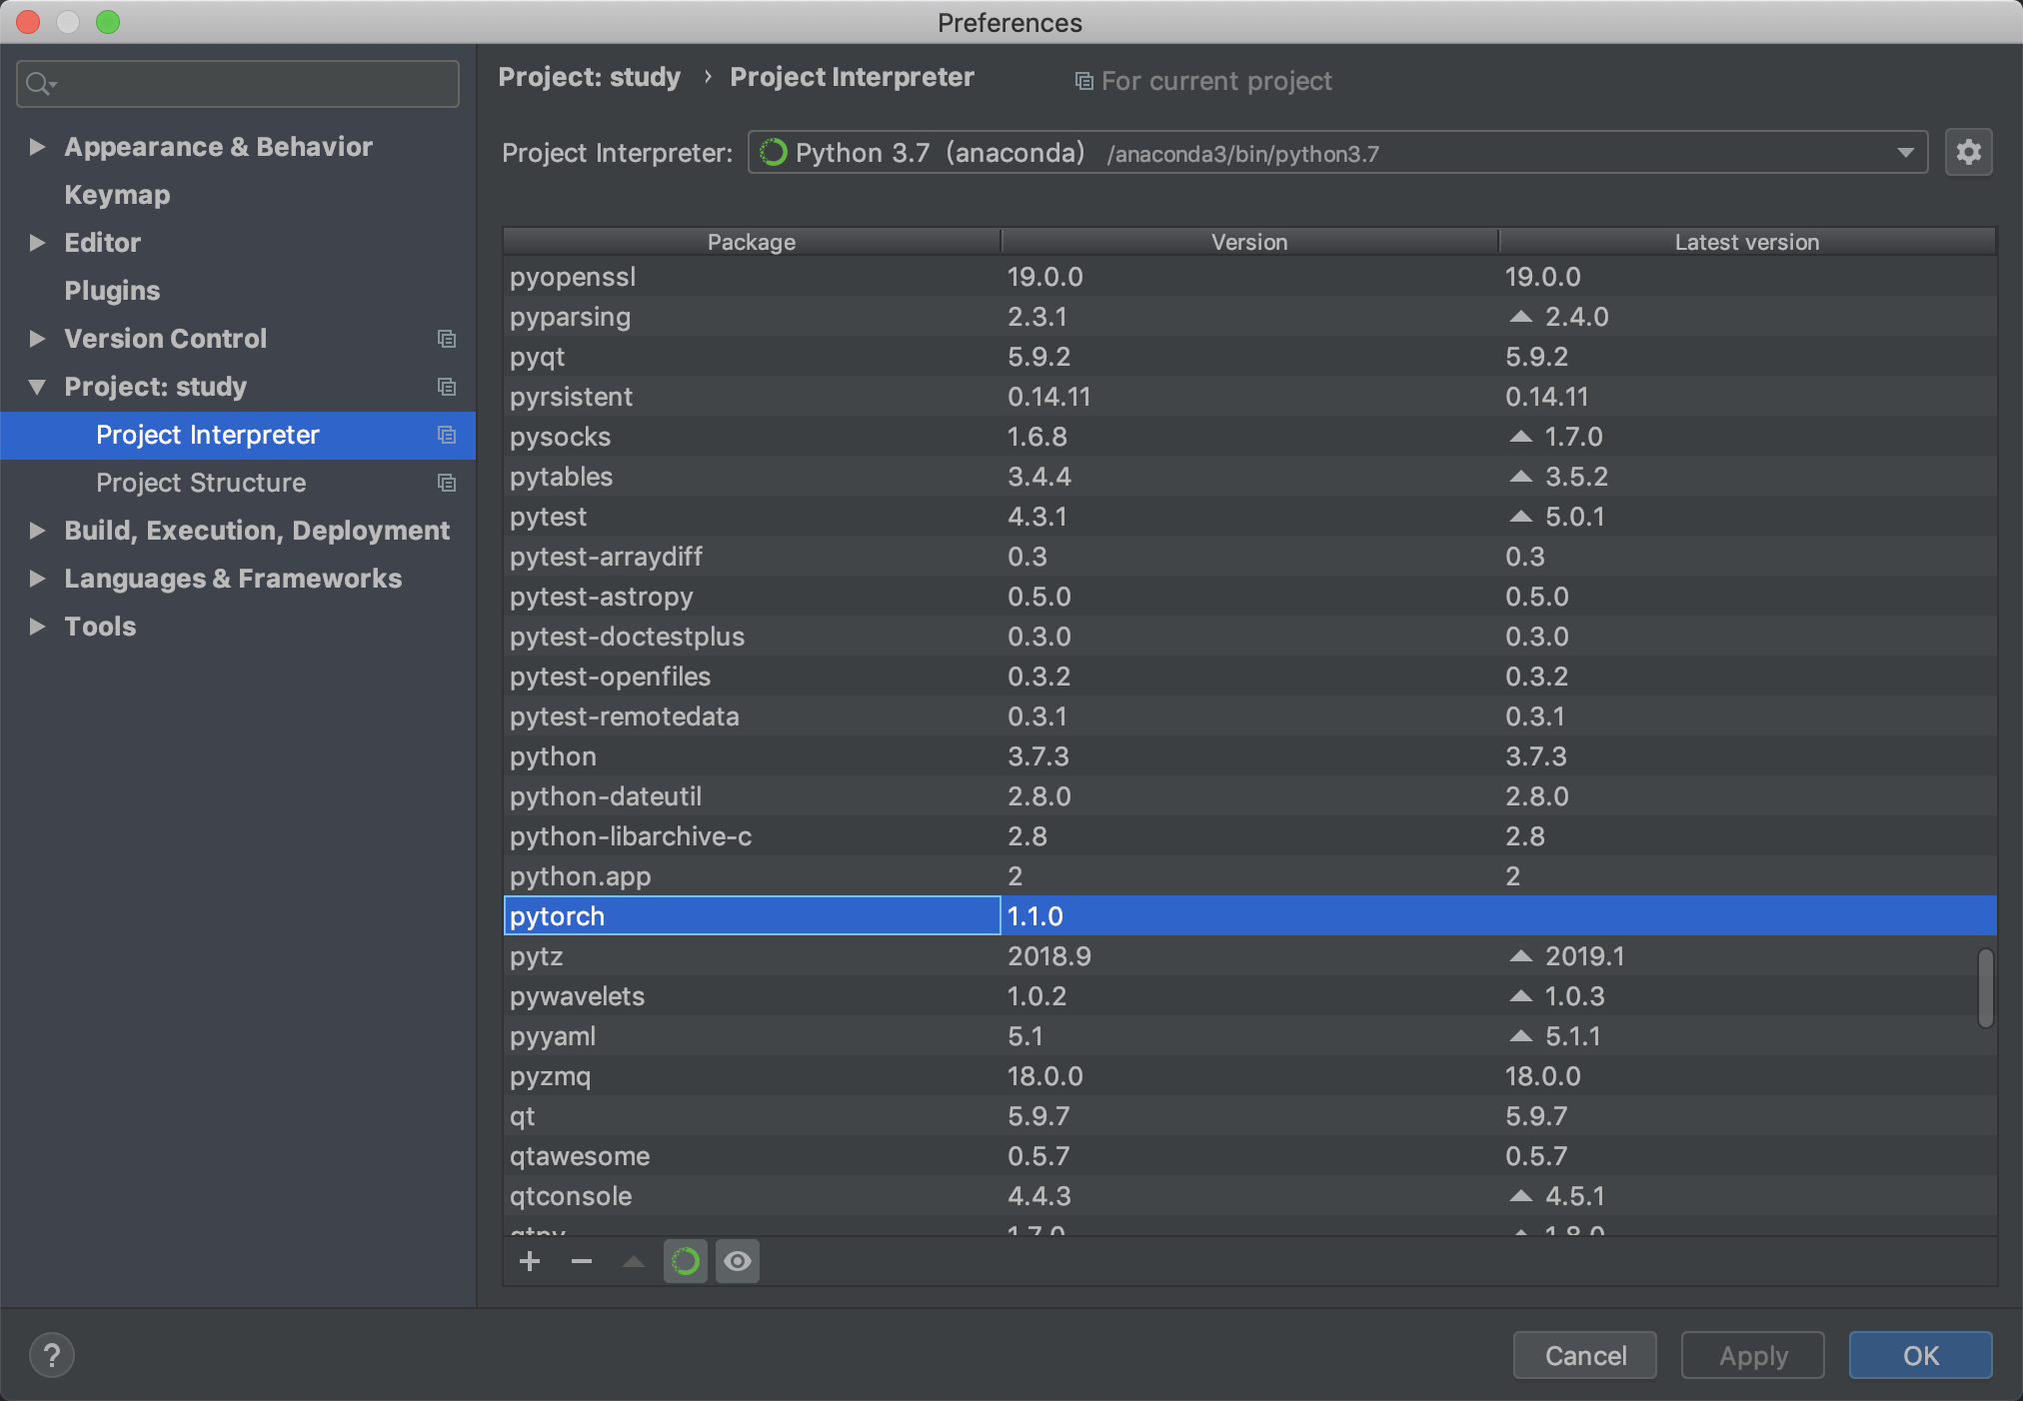
Task: Click the copy settings icon beside Project Interpreter
Action: [x=447, y=435]
